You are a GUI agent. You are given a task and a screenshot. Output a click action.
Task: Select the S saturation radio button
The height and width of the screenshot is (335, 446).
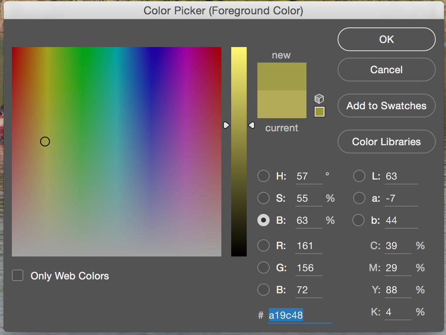[264, 198]
